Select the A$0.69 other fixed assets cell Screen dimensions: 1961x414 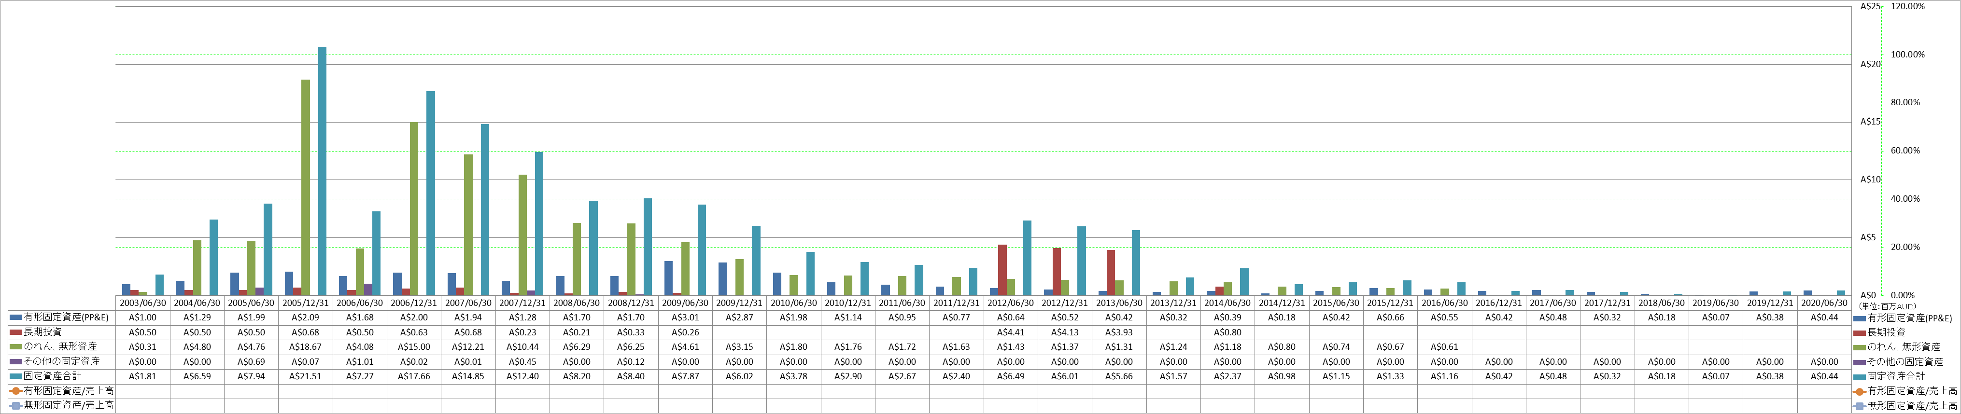(x=251, y=361)
